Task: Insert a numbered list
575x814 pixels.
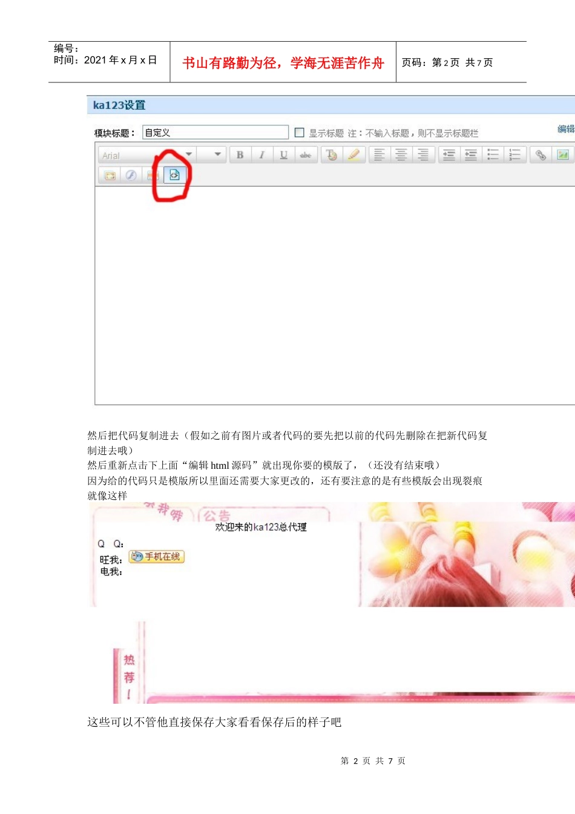Action: (x=515, y=155)
